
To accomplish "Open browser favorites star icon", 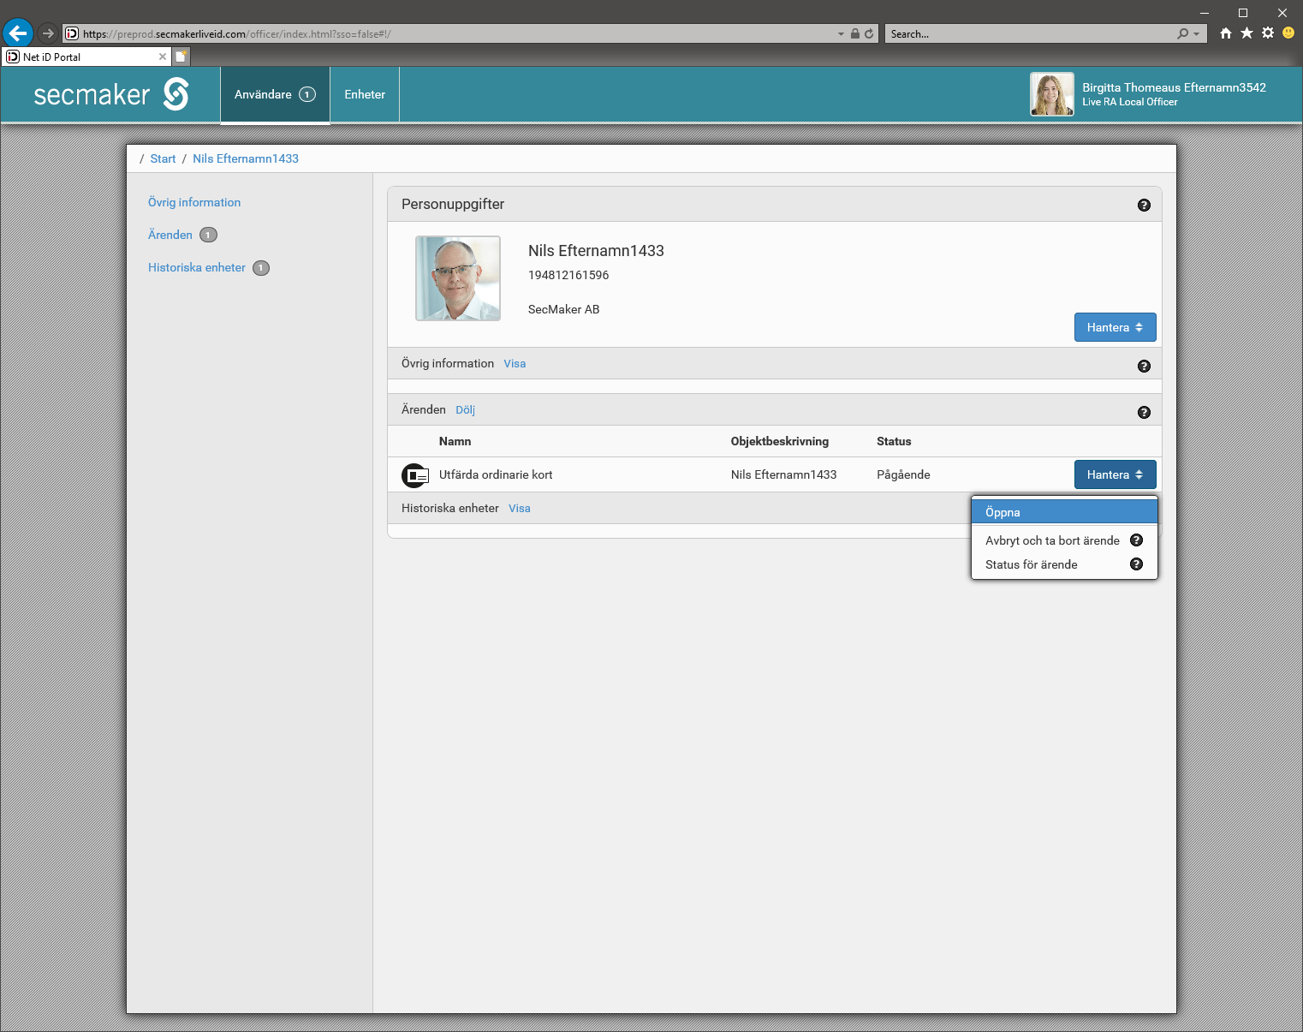I will [x=1246, y=33].
